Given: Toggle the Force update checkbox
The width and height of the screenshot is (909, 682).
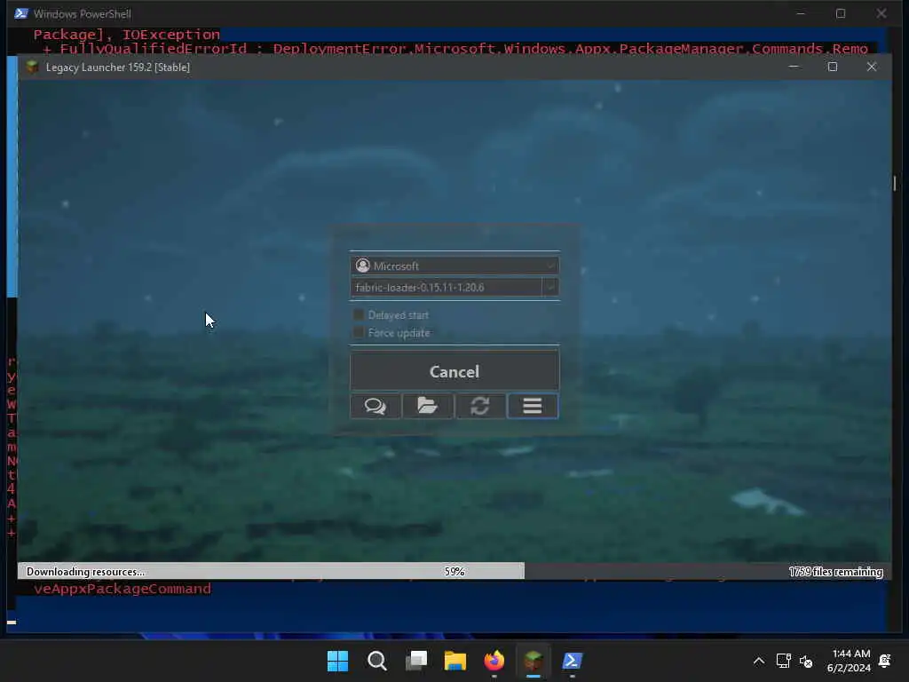Looking at the screenshot, I should pos(359,332).
